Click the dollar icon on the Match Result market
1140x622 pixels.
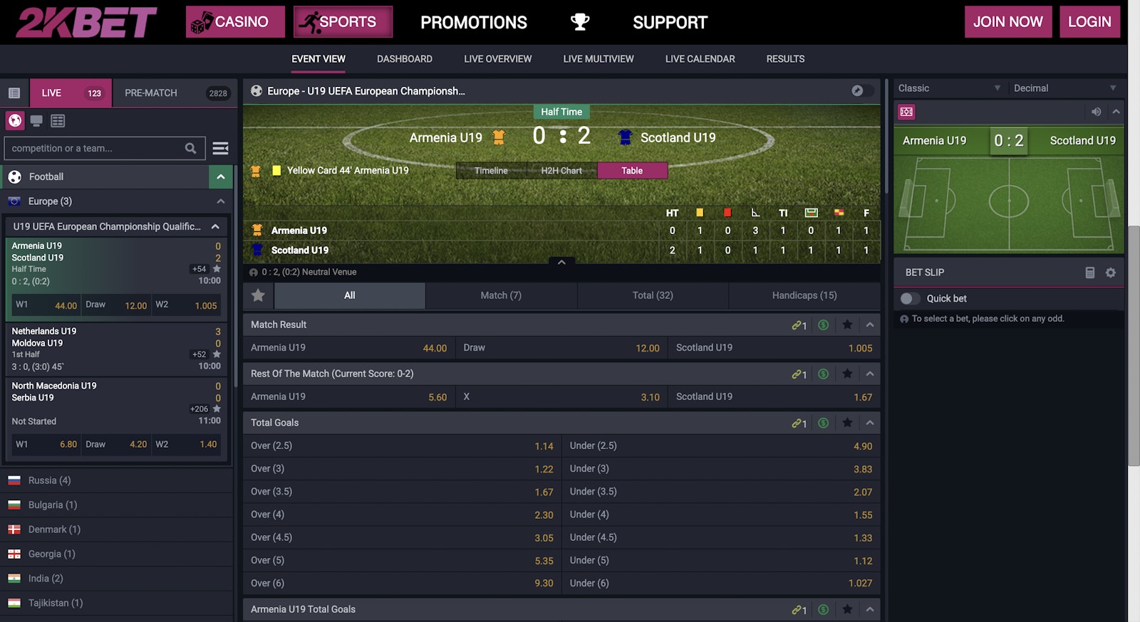pyautogui.click(x=824, y=325)
